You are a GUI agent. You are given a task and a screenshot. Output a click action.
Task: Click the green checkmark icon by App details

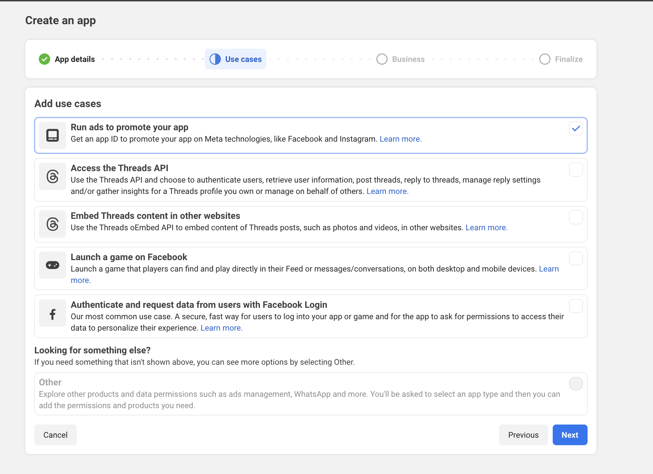coord(44,59)
